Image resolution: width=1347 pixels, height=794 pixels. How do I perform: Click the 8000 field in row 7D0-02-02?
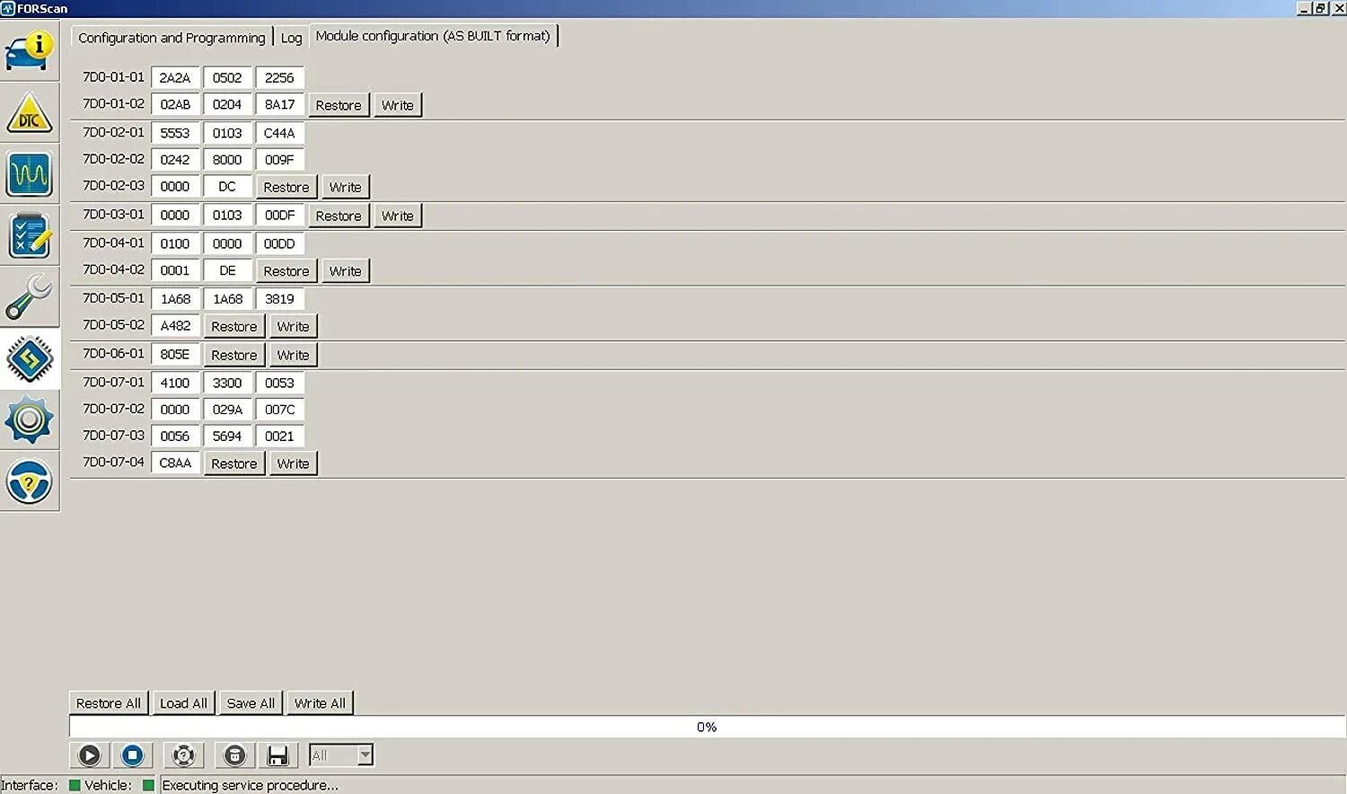(x=227, y=159)
